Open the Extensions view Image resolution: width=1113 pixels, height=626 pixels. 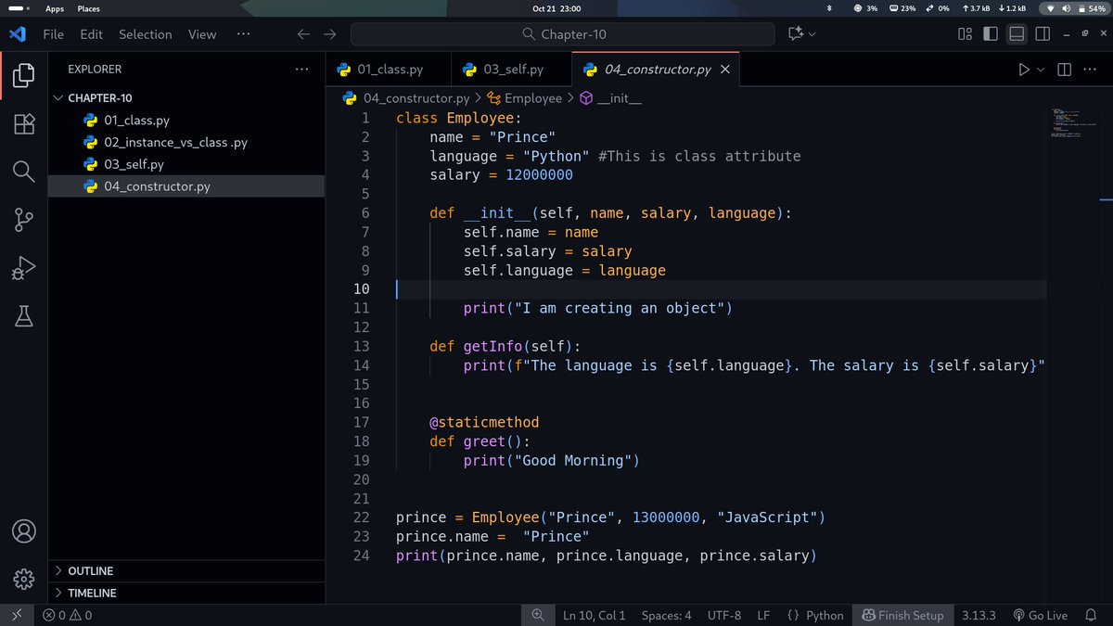[24, 123]
